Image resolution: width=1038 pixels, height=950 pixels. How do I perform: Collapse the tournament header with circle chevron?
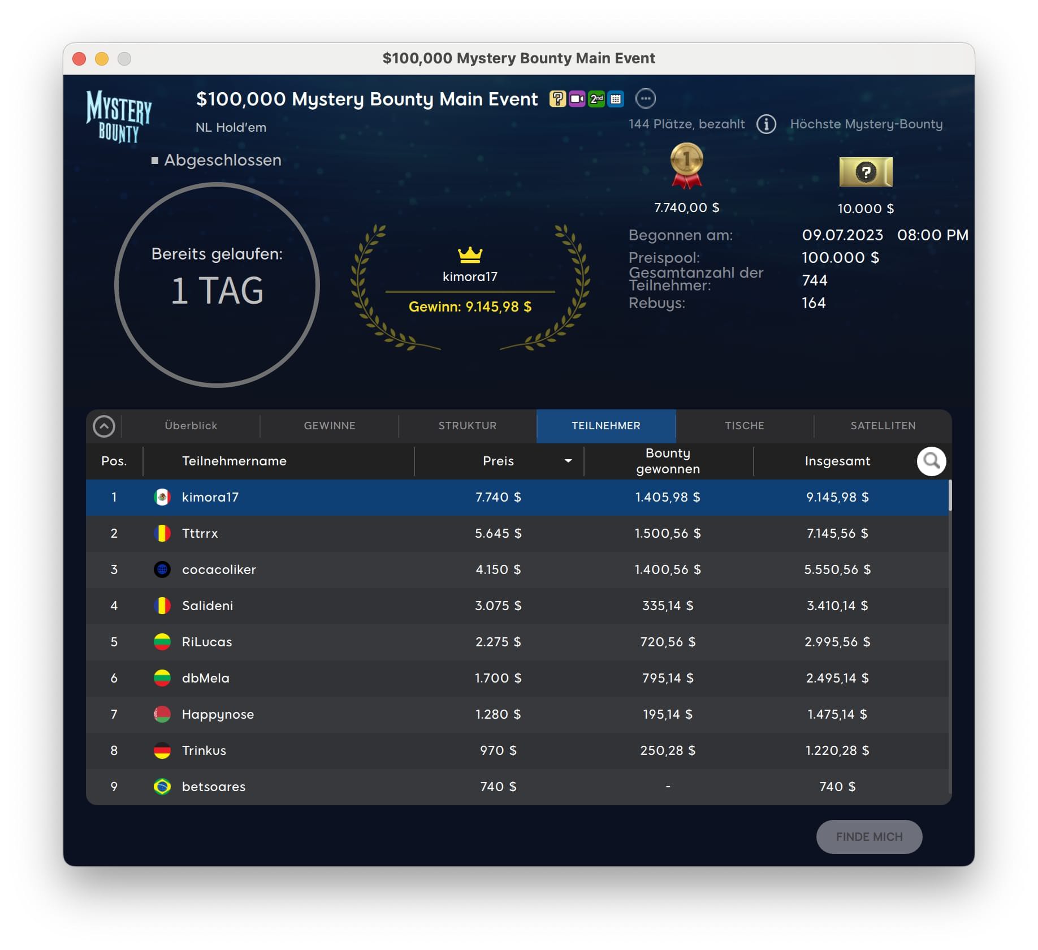pos(104,426)
